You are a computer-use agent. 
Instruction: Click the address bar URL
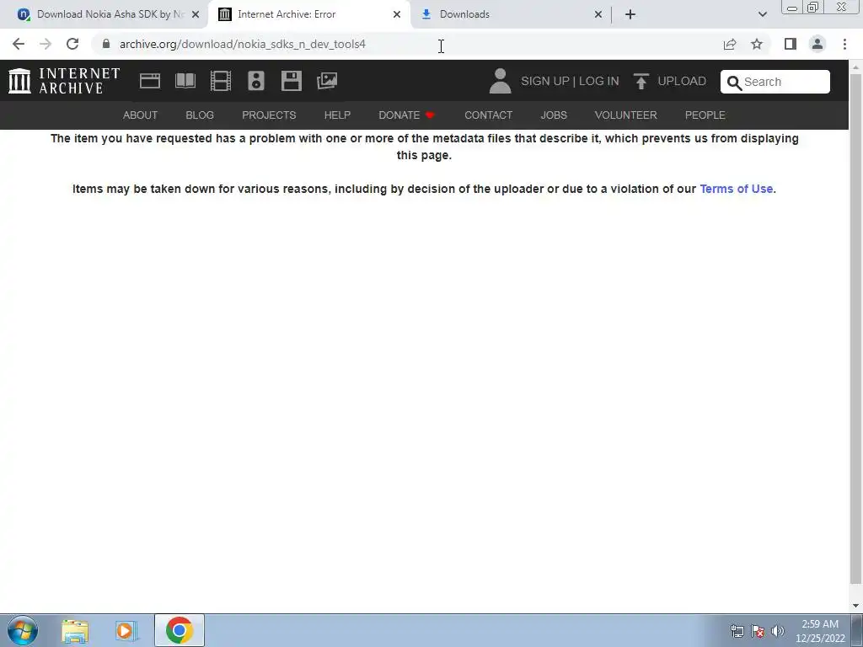[242, 44]
